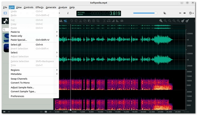Click the redo arrow in edit toolbar
The width and height of the screenshot is (197, 115).
[76, 21]
